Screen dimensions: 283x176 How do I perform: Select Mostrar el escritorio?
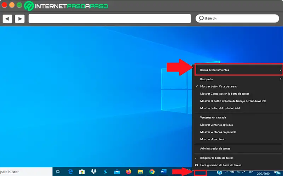(238, 139)
